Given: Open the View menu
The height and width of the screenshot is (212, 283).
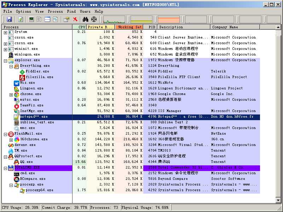Looking at the screenshot, I should 39,11.
